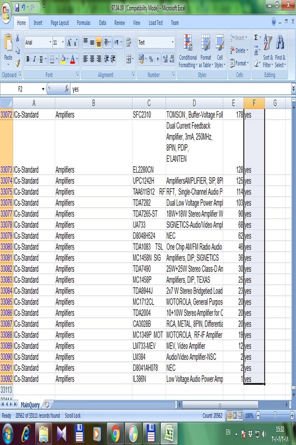296x445 pixels.
Task: Switch to Page Layout view in status bar
Action: coord(235,416)
